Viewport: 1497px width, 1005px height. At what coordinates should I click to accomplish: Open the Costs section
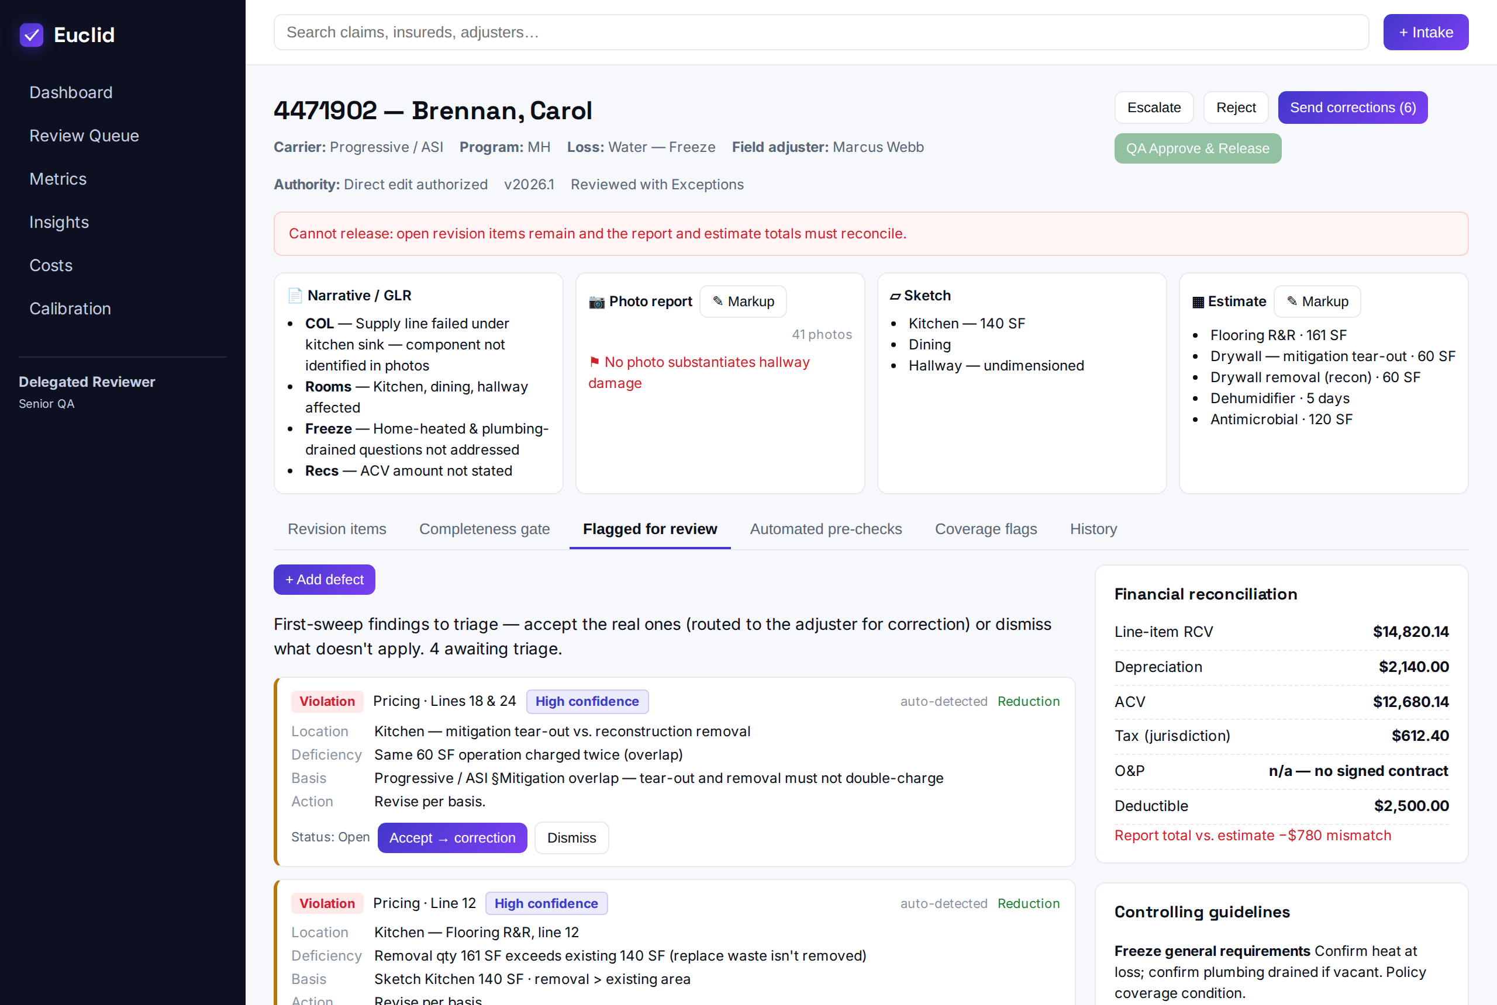click(x=51, y=265)
